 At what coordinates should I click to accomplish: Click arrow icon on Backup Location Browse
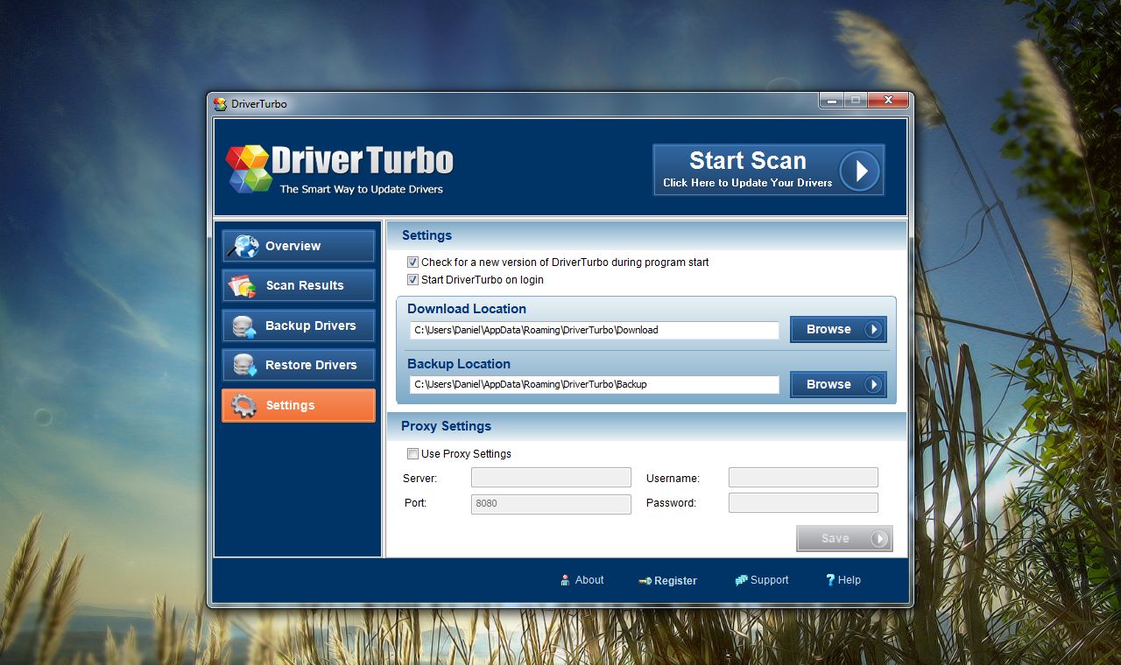coord(872,385)
